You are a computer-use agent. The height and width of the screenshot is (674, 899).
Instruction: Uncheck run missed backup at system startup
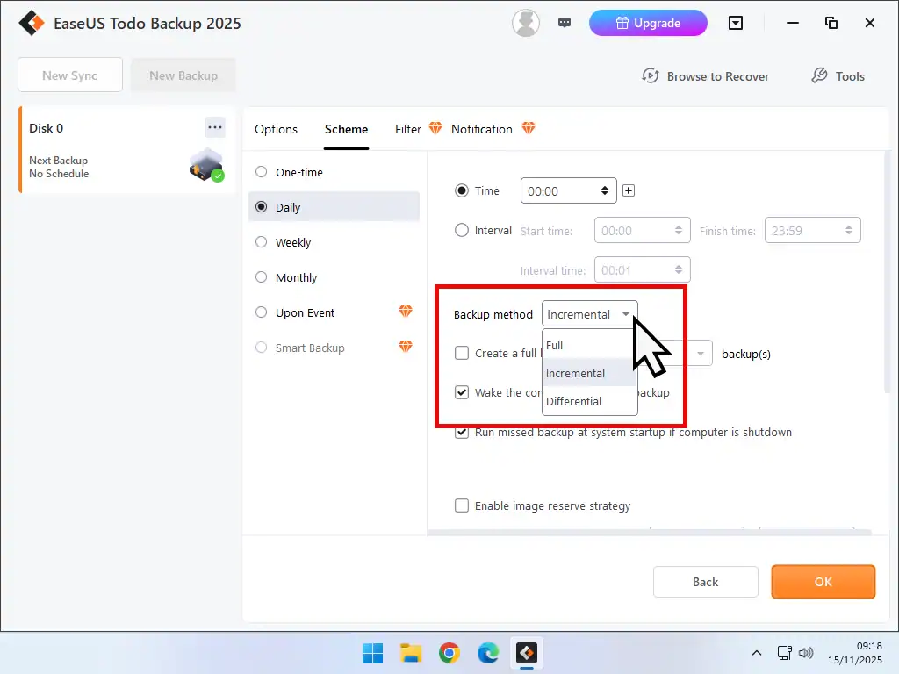(x=462, y=432)
